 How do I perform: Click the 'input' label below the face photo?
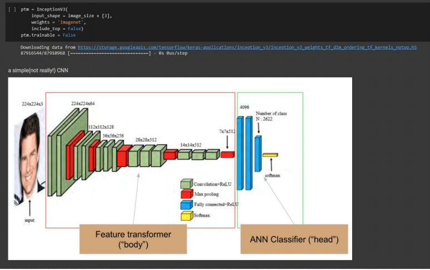tap(29, 220)
